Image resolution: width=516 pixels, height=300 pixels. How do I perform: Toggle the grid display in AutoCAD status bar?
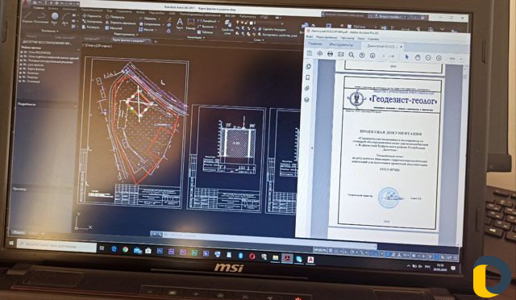331,251
